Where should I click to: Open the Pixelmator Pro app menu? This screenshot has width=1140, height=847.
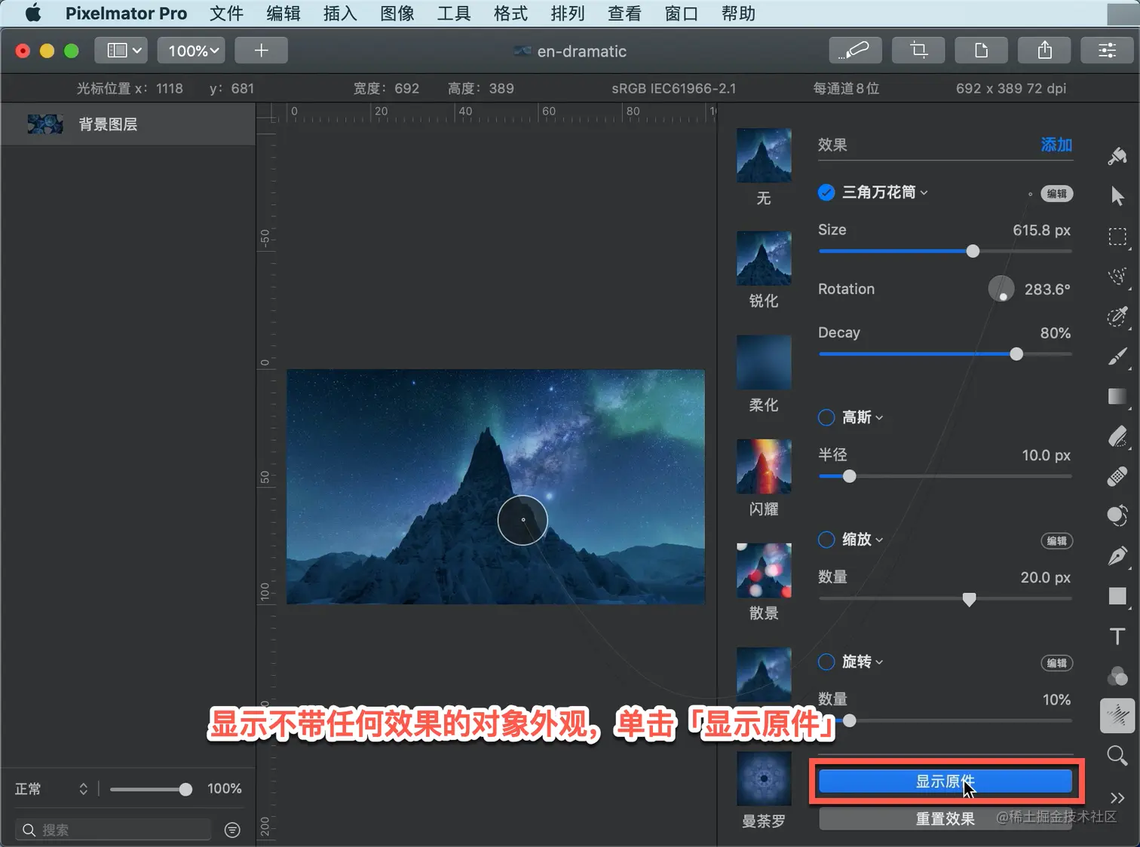pyautogui.click(x=126, y=14)
